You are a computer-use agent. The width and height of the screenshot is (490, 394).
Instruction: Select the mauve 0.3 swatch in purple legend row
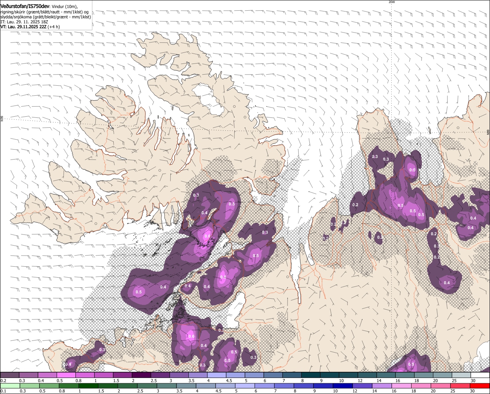(29, 375)
